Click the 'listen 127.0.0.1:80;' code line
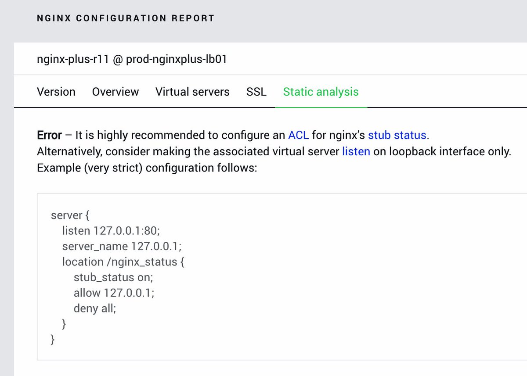The image size is (527, 376). 111,231
